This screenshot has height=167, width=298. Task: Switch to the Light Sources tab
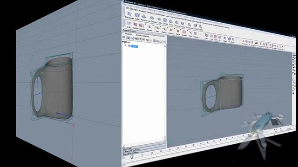coord(170,16)
